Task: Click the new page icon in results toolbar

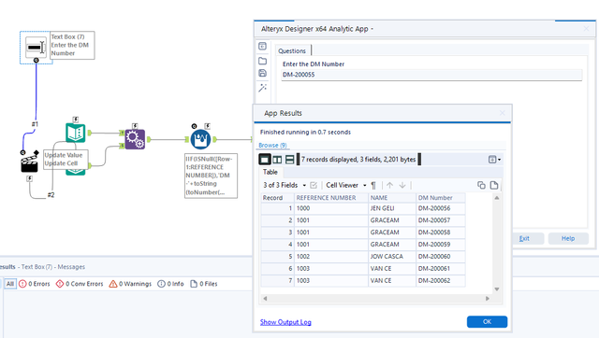Action: click(494, 185)
